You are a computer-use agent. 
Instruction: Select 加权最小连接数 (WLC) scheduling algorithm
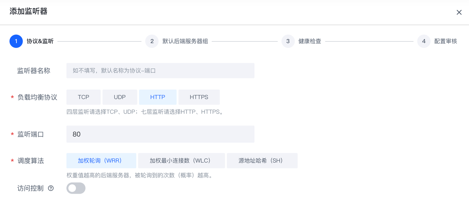click(x=181, y=161)
